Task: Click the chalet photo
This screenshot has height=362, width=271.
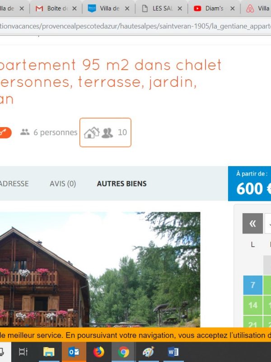Action: click(100, 269)
